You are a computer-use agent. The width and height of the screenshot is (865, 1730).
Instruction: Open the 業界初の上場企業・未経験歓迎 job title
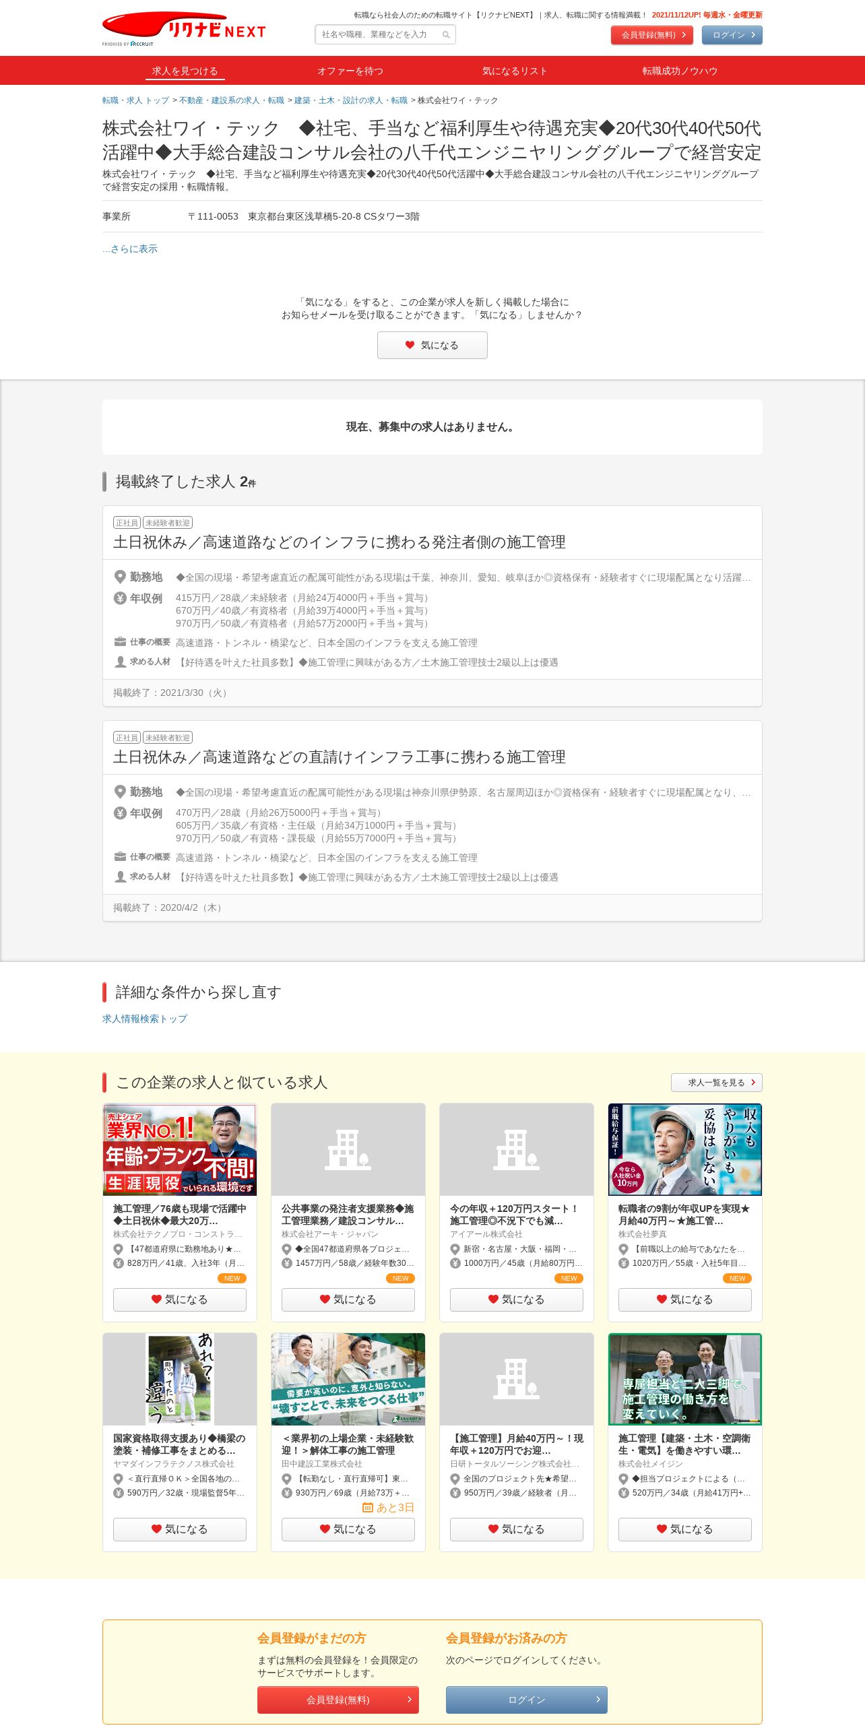click(348, 1444)
